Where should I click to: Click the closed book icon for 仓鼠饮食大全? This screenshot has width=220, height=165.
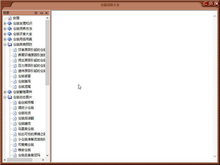click(10, 34)
